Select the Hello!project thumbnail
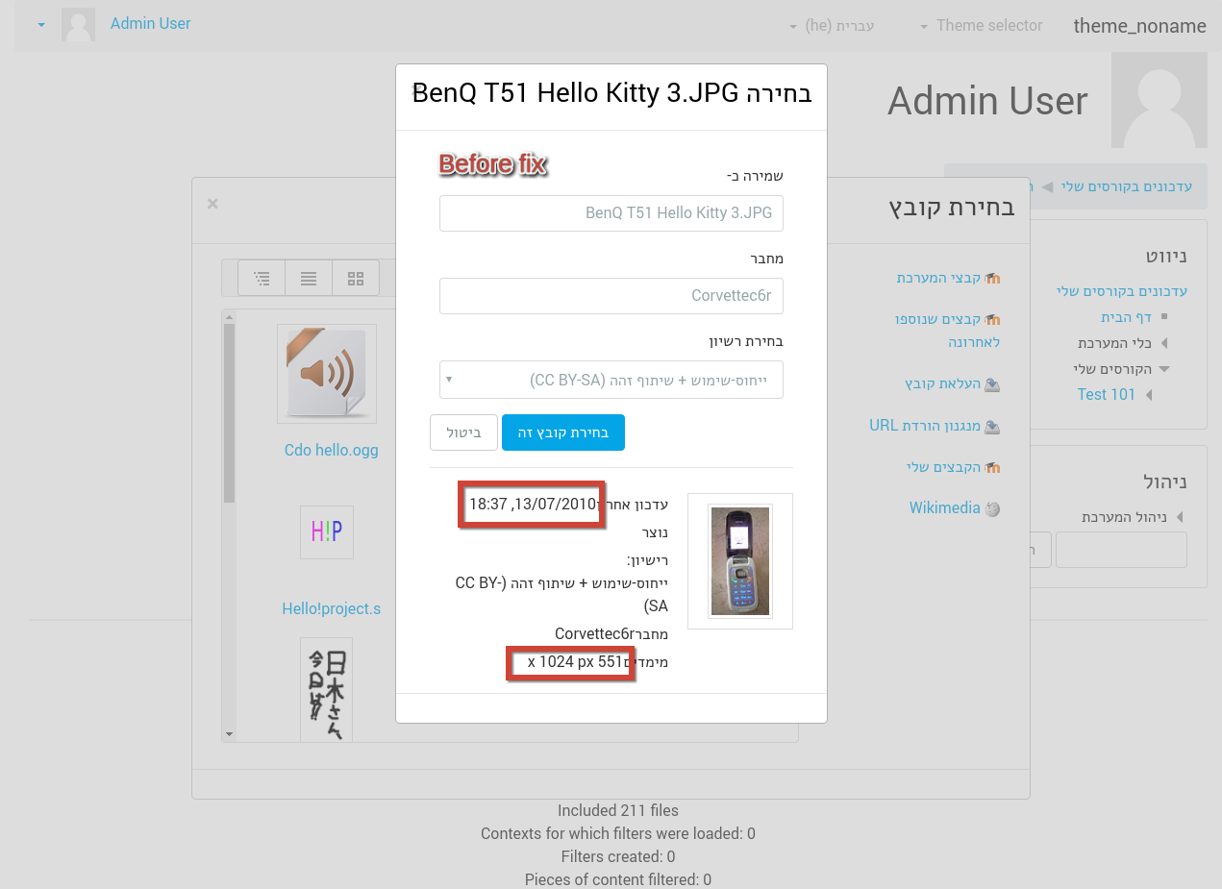 tap(327, 532)
